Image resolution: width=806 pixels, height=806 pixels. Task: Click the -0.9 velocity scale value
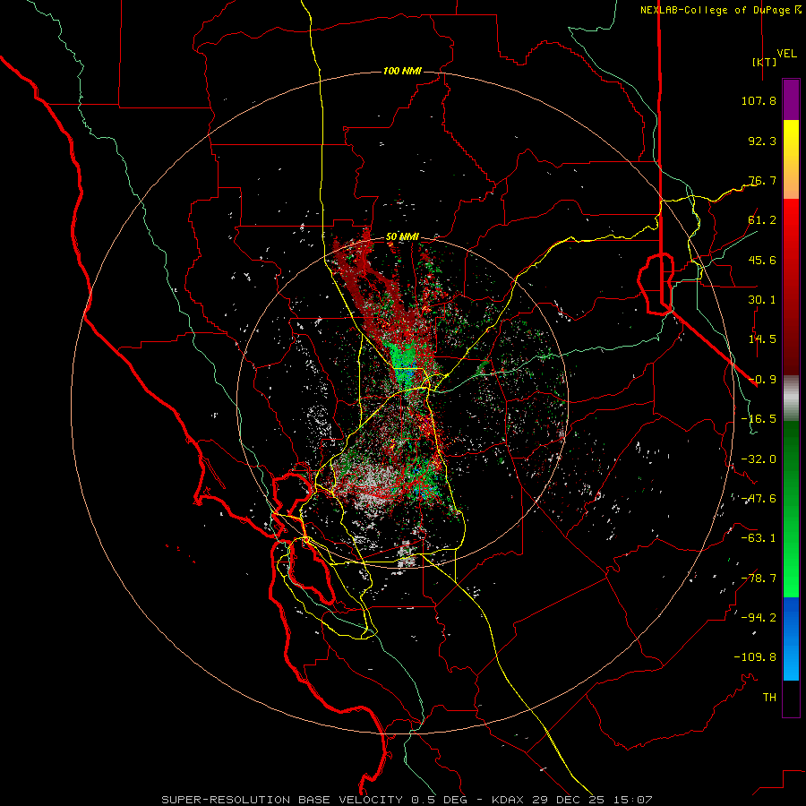762,380
